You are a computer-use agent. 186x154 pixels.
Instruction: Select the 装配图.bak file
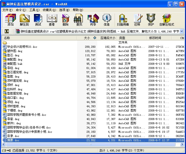[x=14, y=64]
